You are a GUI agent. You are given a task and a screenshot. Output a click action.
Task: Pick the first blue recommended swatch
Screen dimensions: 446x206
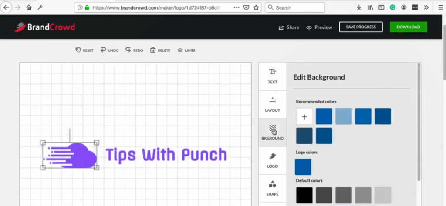324,116
